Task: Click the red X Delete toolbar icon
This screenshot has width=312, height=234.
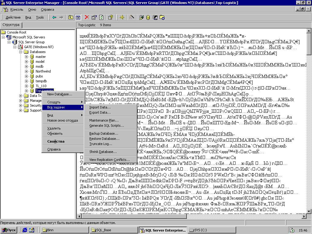Action: (x=87, y=17)
